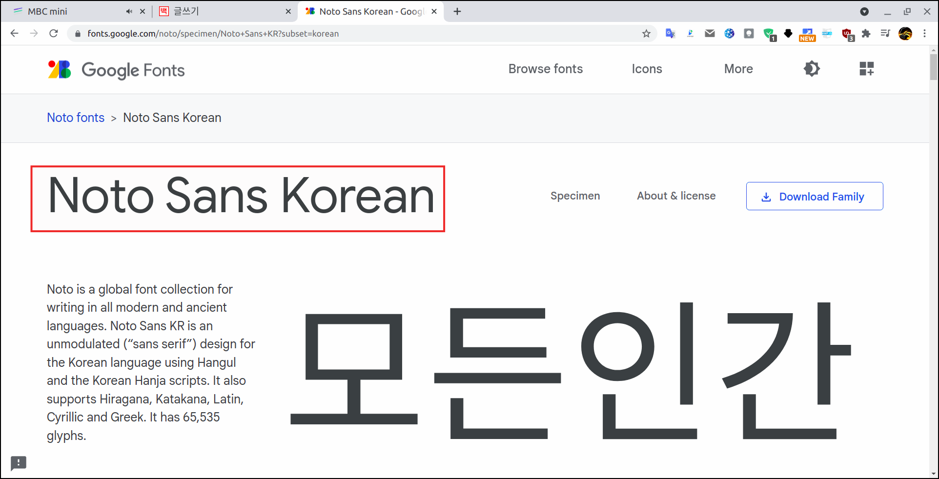
Task: Click the page scrollbar thumb
Action: pos(933,67)
